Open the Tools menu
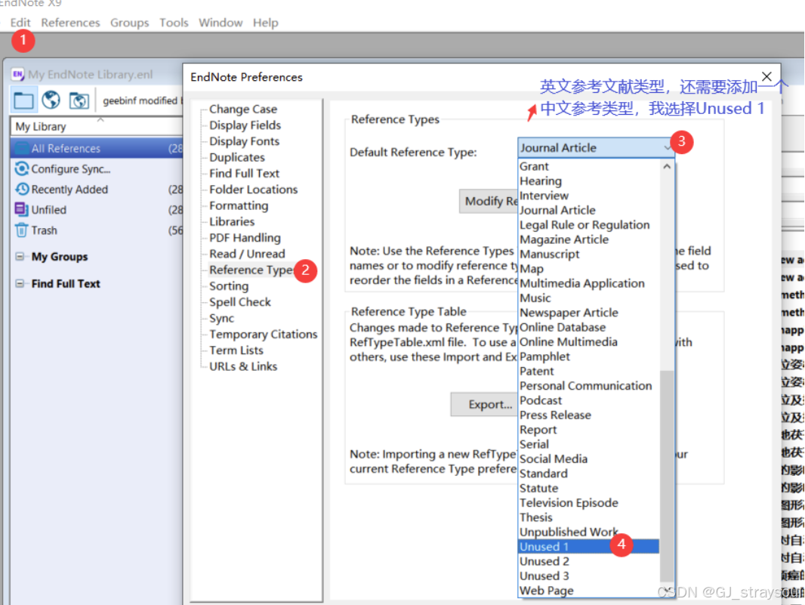Image resolution: width=805 pixels, height=605 pixels. pyautogui.click(x=174, y=23)
